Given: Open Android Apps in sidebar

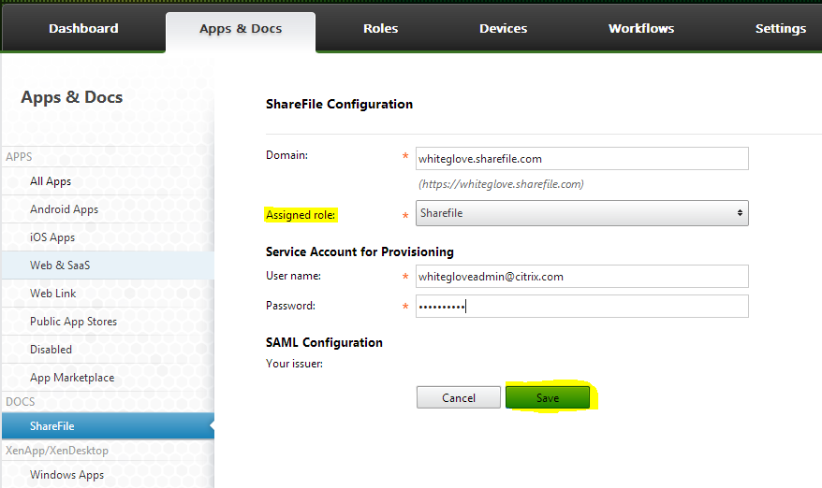Looking at the screenshot, I should [64, 209].
